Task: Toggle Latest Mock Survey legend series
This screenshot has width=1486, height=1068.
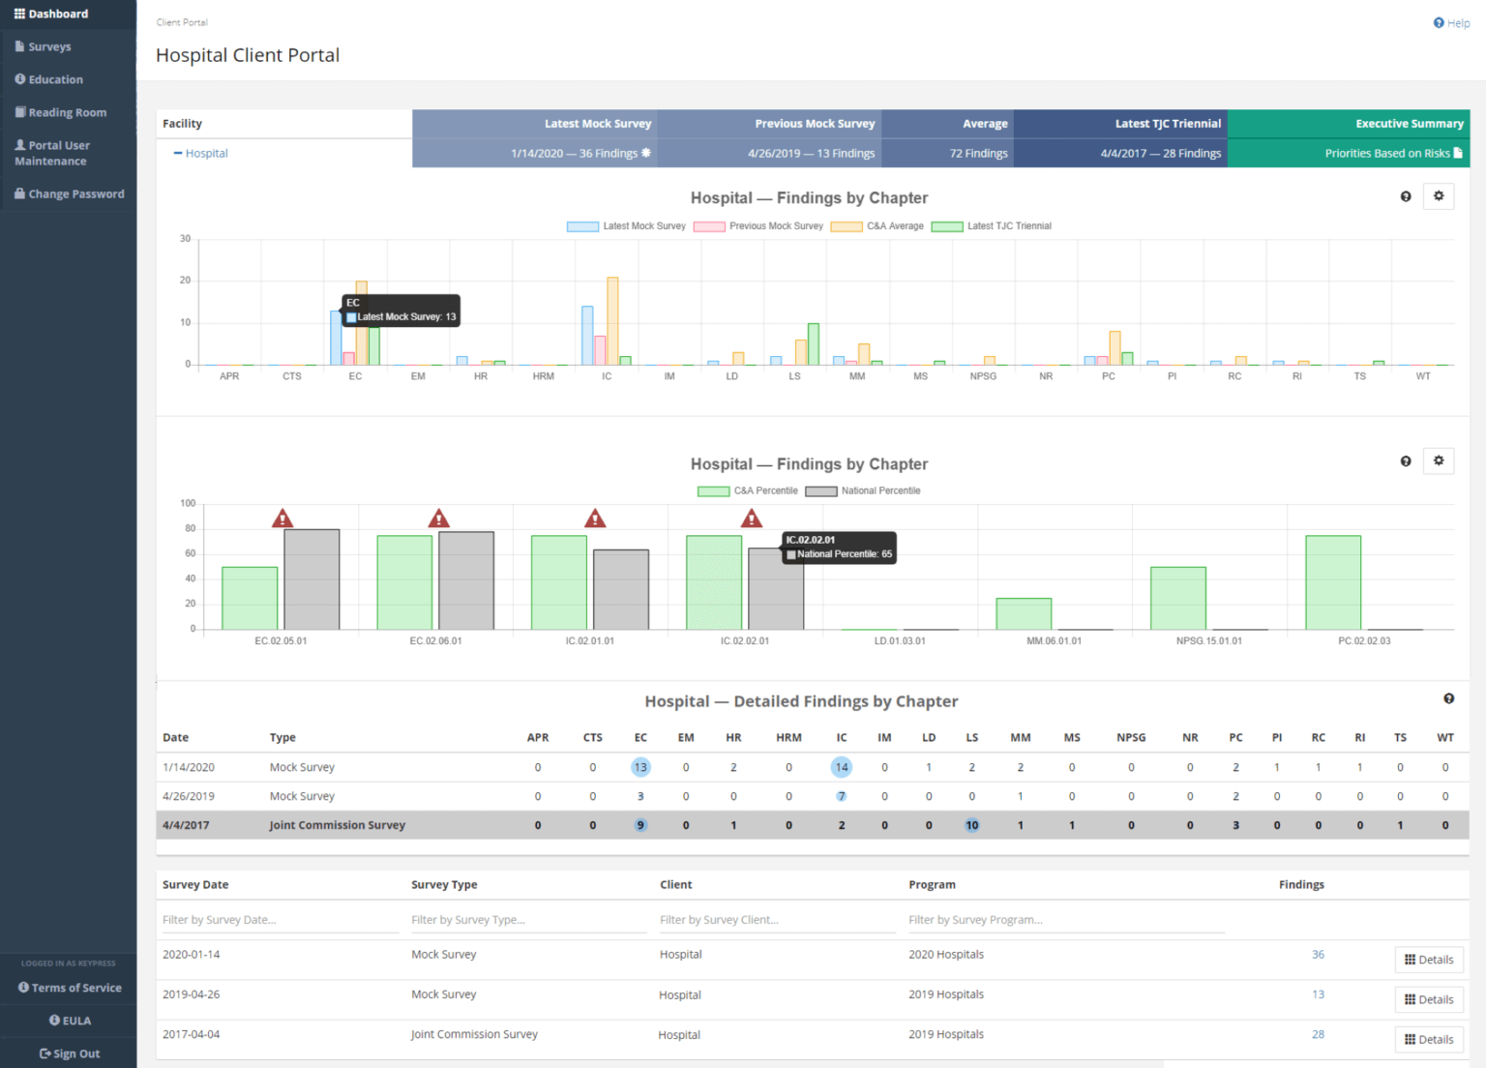Action: tap(626, 226)
